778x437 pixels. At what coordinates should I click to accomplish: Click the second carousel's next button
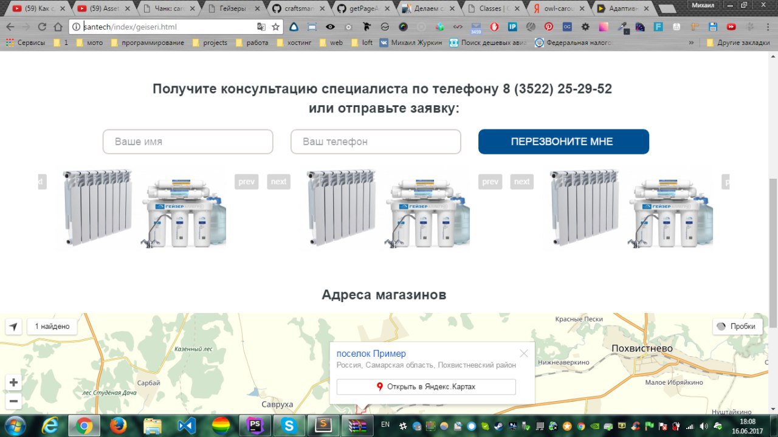pos(522,181)
